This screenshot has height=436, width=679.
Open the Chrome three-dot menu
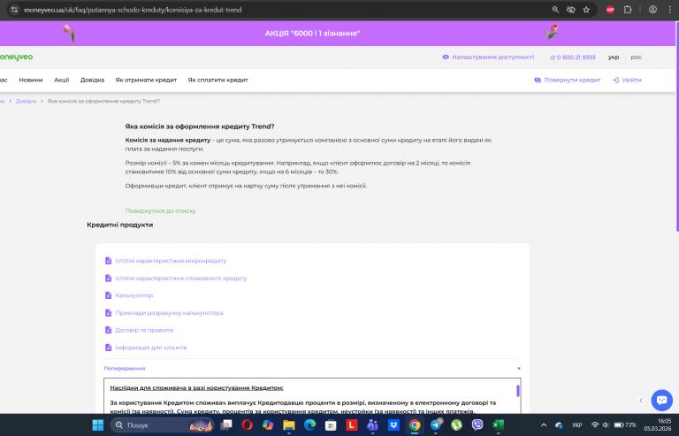click(x=670, y=10)
